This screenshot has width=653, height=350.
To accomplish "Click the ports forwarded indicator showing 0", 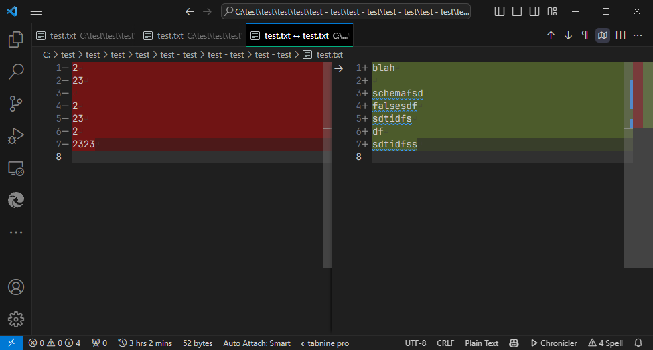I will [99, 343].
